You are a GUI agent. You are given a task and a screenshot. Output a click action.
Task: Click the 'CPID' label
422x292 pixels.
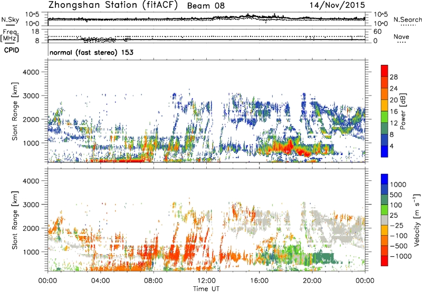tap(12, 50)
